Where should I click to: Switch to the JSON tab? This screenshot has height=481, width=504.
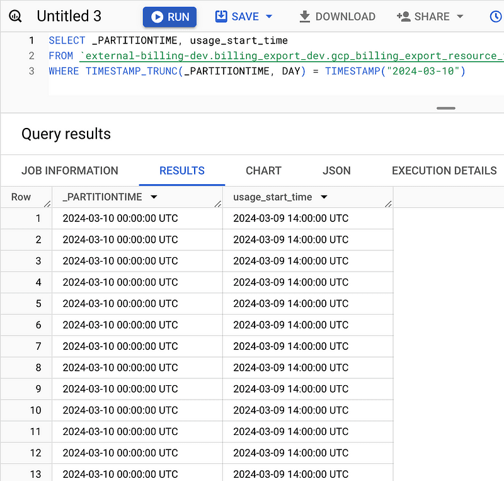point(336,170)
